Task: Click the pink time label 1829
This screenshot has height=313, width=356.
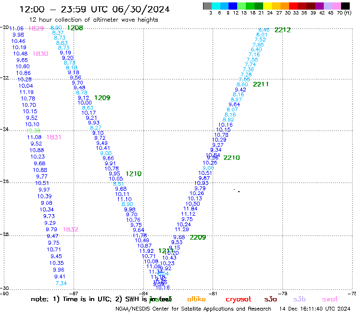Action: [36, 28]
